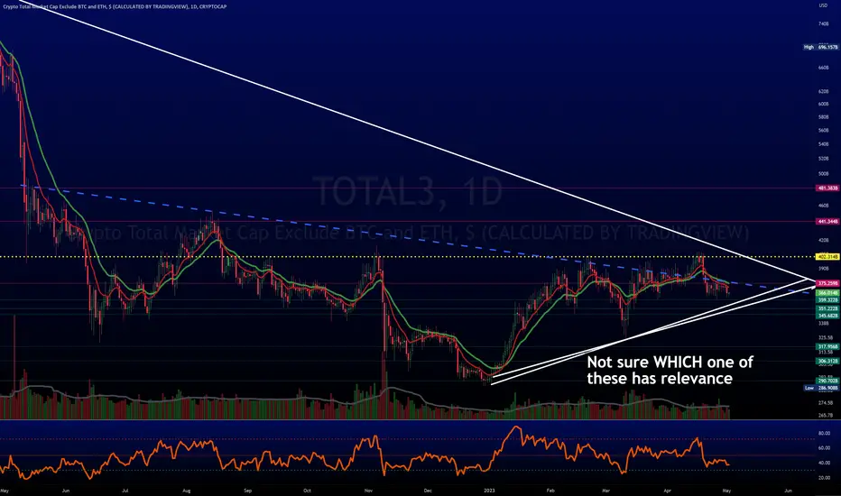Select the "Not sure WHICH one" text note

670,370
